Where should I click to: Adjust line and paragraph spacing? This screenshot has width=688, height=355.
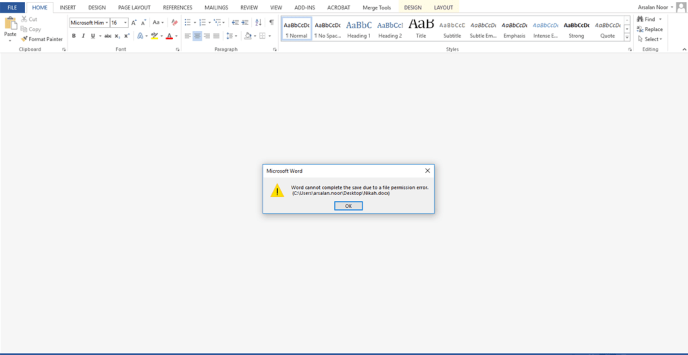point(230,36)
